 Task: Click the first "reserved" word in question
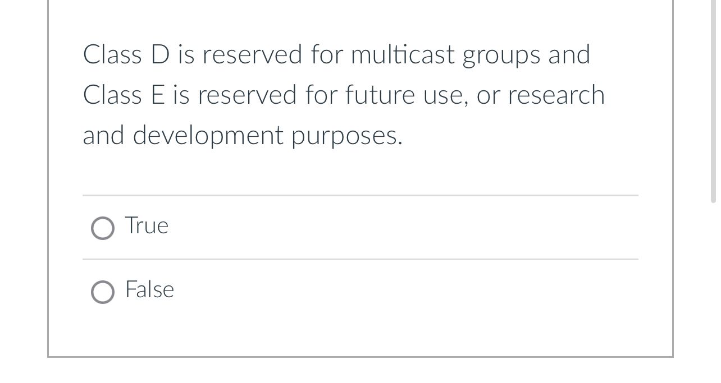point(252,54)
